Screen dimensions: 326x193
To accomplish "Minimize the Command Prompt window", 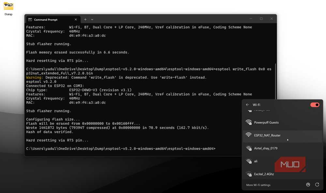I will (251, 19).
